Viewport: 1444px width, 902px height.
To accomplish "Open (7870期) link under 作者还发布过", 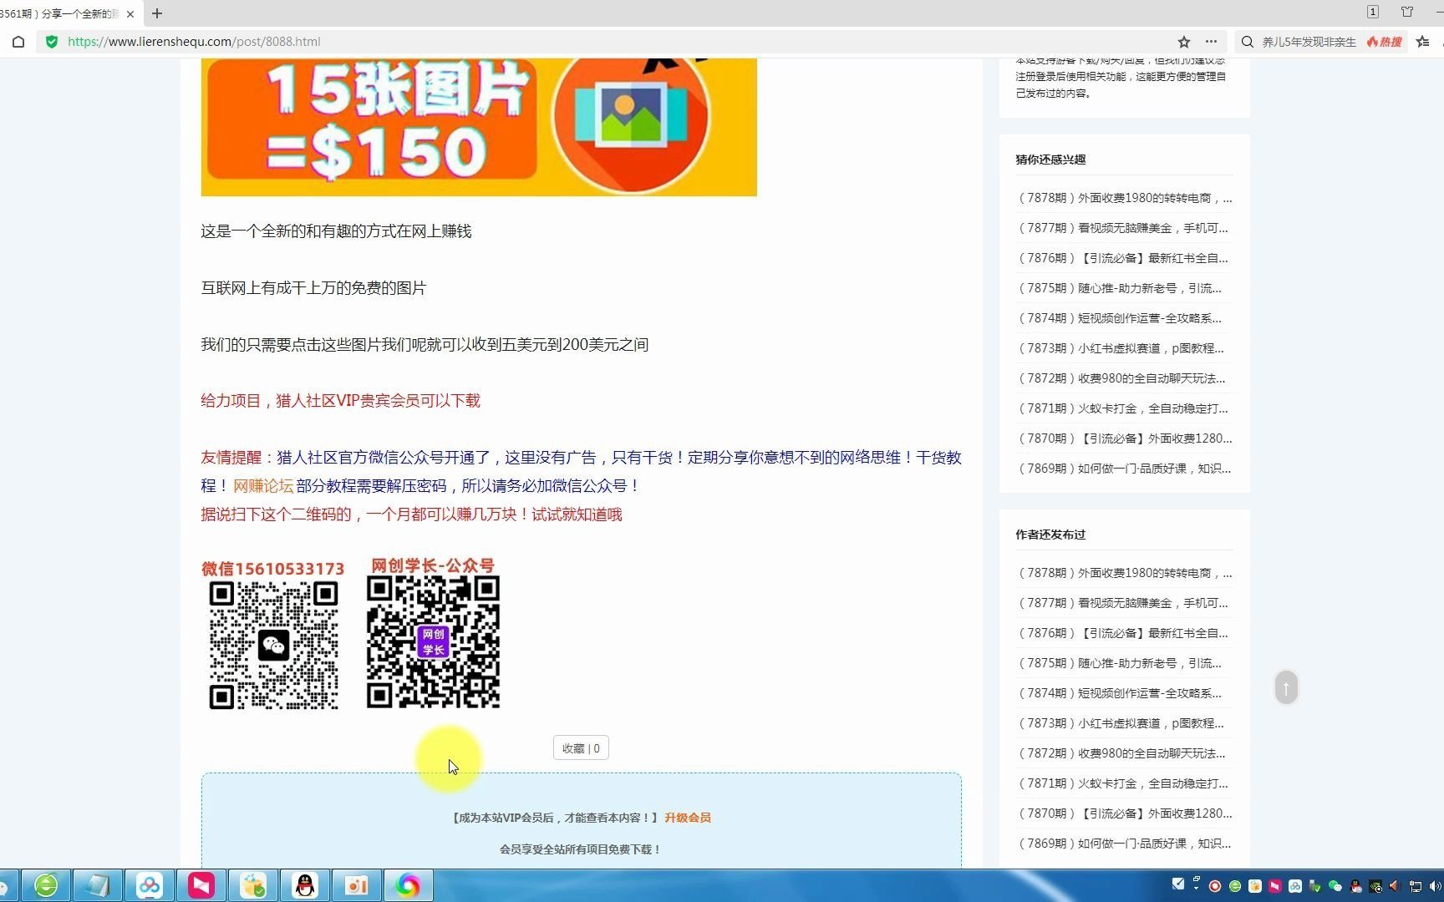I will tap(1125, 813).
